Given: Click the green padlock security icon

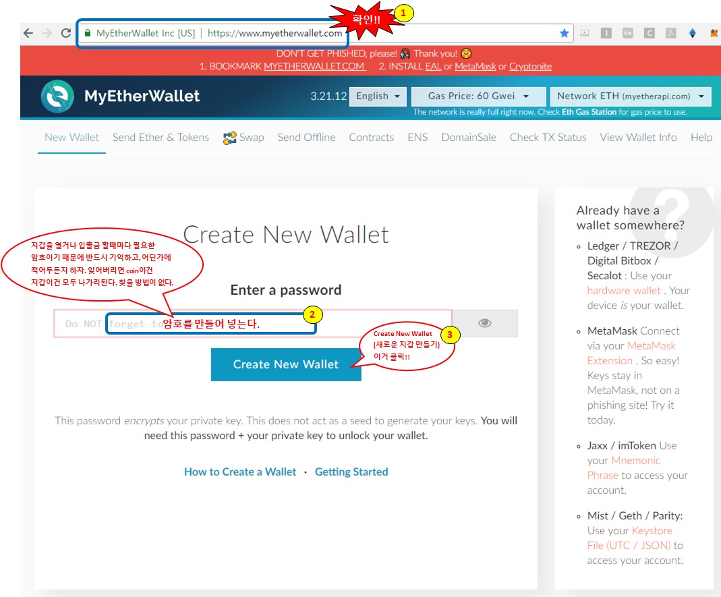Looking at the screenshot, I should (88, 33).
